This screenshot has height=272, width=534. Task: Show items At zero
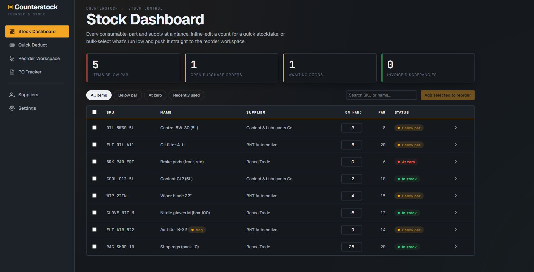155,95
